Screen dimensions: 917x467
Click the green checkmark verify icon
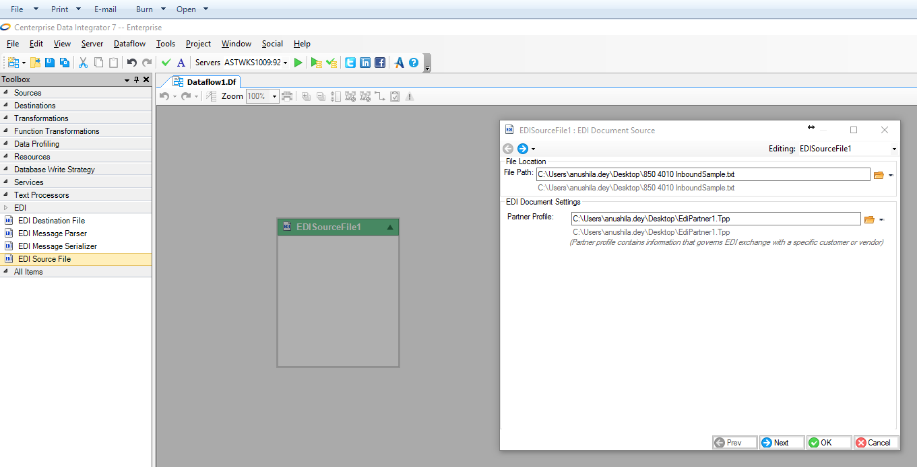pos(166,63)
